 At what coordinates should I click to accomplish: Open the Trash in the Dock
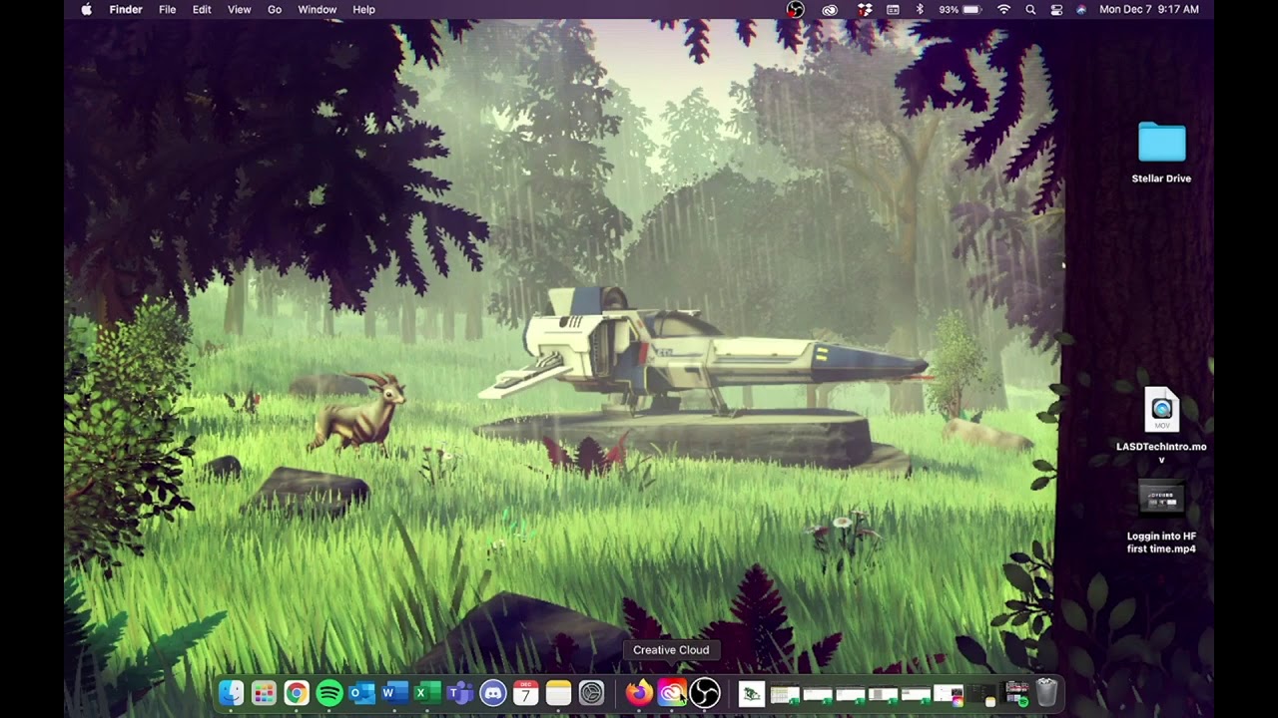tap(1046, 692)
